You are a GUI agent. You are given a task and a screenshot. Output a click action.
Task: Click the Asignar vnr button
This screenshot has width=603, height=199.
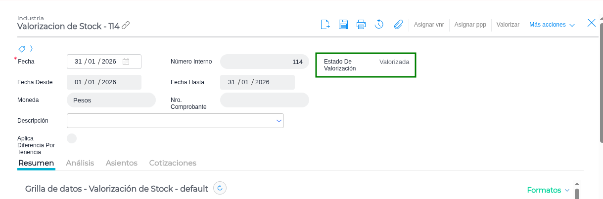click(429, 25)
